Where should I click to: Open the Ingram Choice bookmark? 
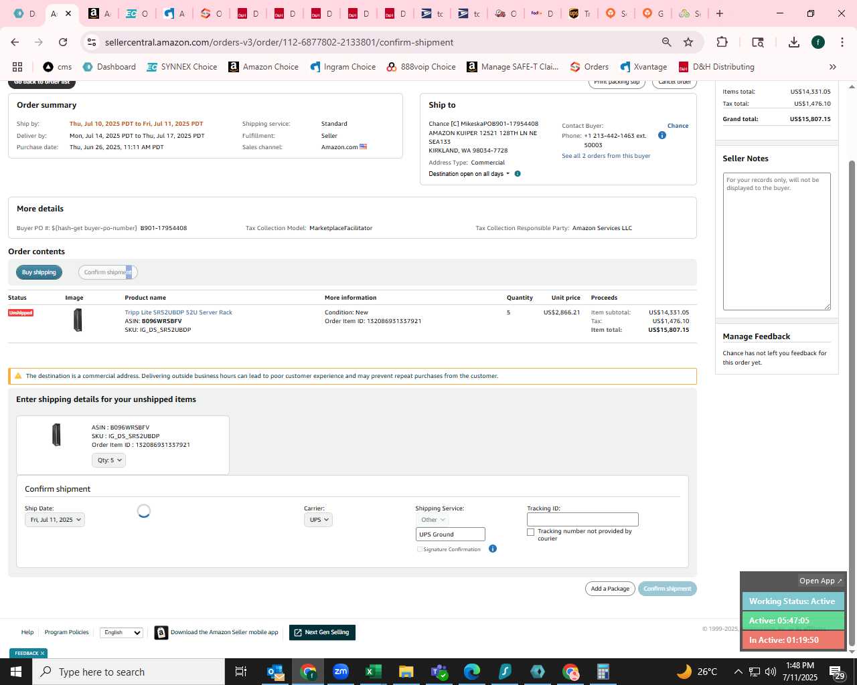(x=343, y=67)
